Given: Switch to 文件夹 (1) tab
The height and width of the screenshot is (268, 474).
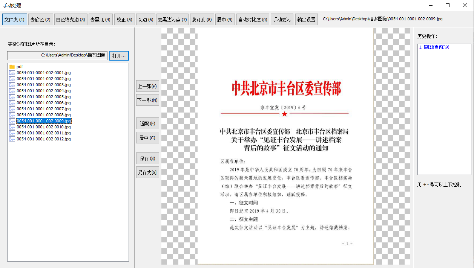Looking at the screenshot, I should click(x=15, y=20).
